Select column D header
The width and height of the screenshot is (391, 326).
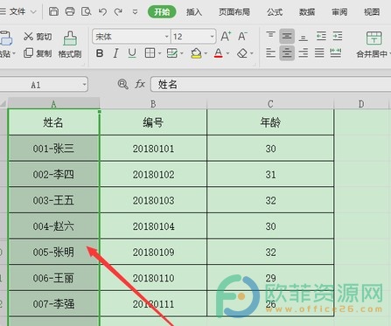361,104
